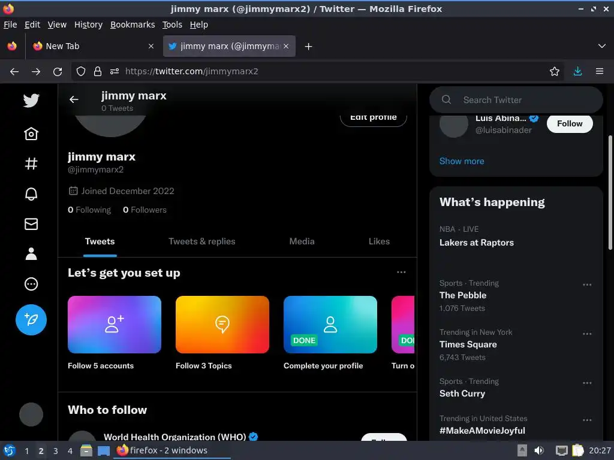Open Firefox hamburger application menu

600,71
